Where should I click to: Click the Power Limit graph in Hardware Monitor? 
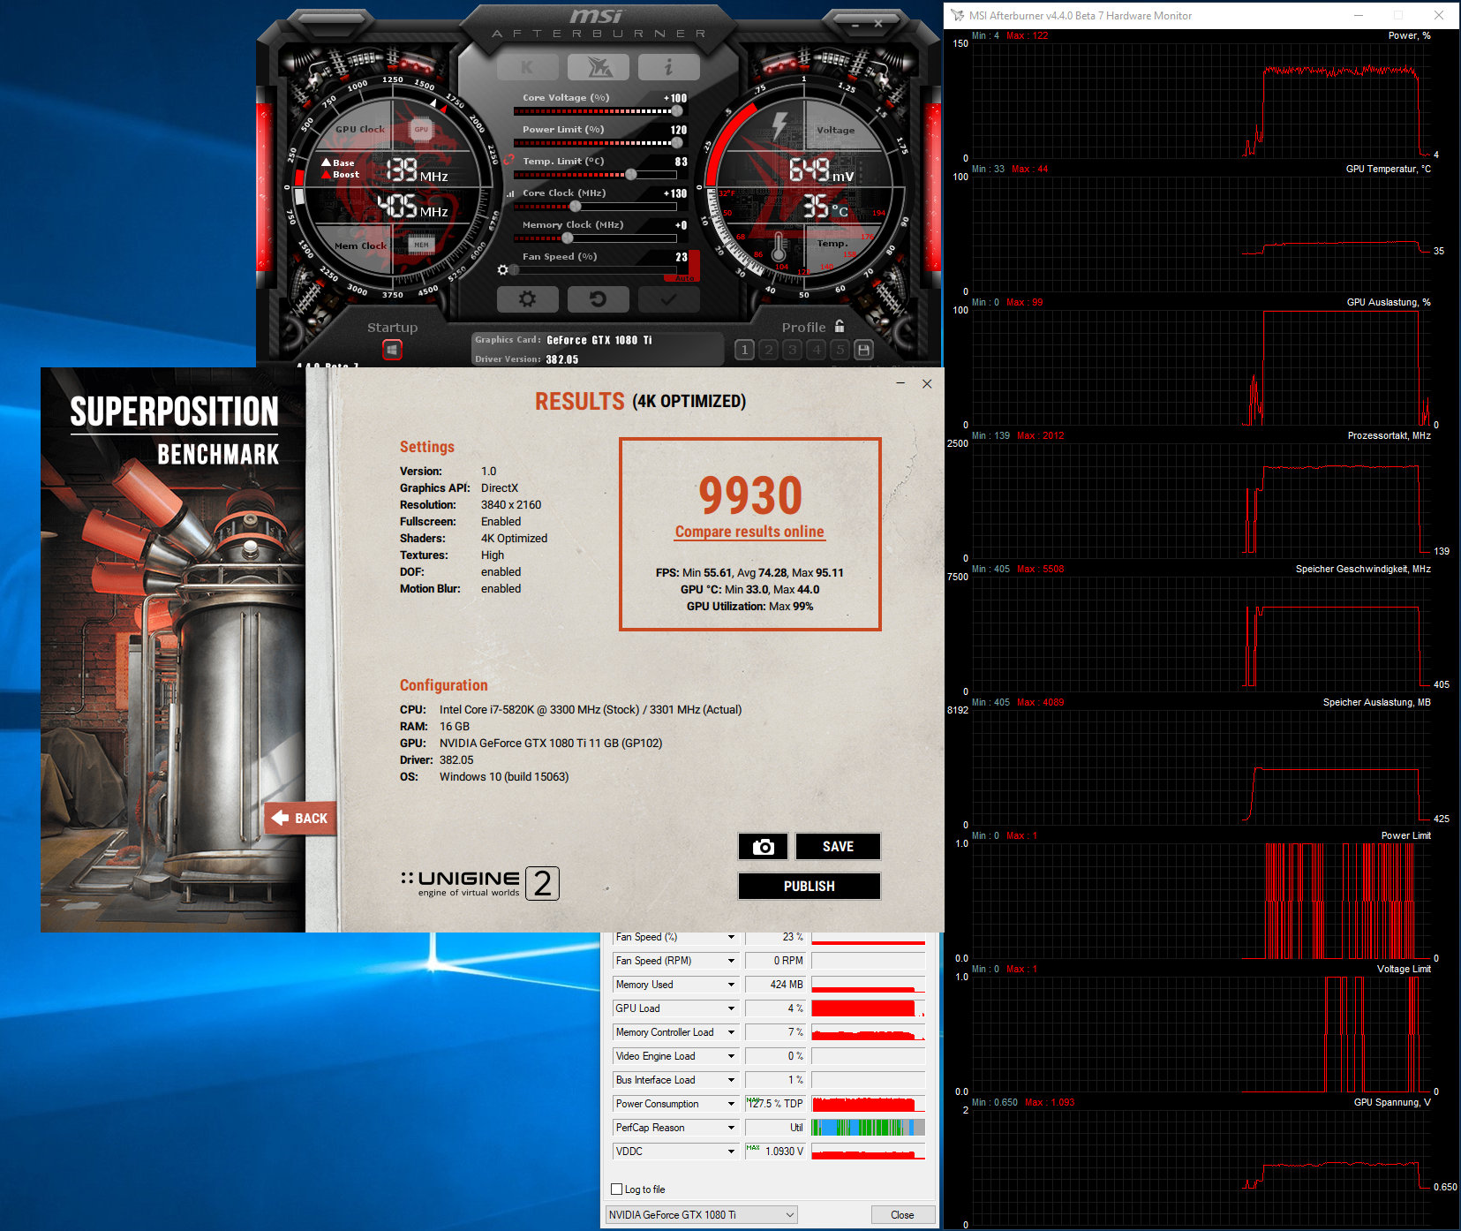tap(1201, 901)
